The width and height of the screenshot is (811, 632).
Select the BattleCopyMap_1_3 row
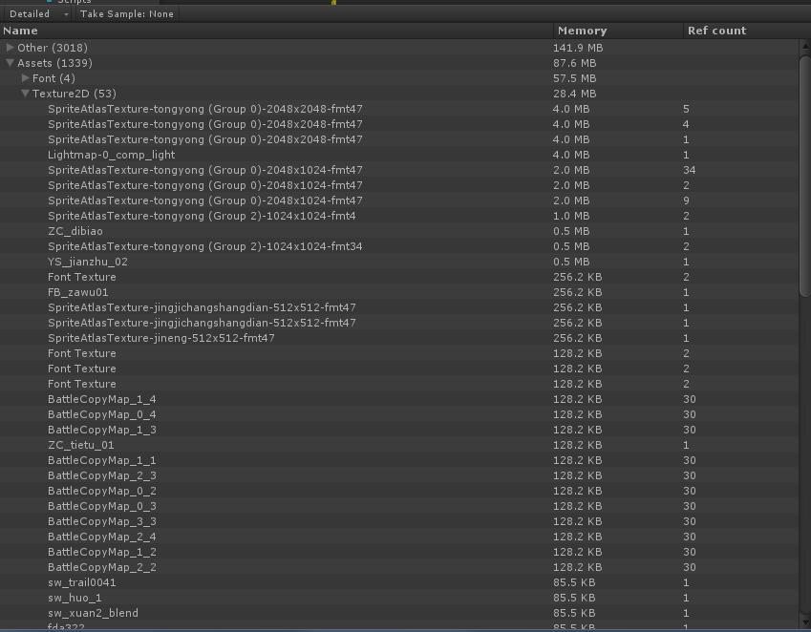pos(399,430)
